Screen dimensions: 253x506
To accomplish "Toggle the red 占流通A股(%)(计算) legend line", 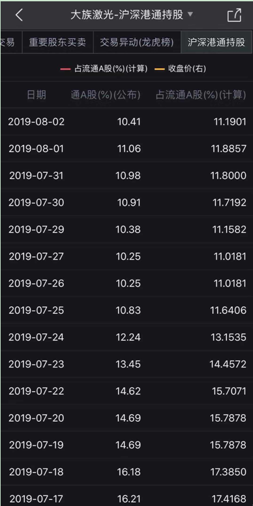I will 104,69.
